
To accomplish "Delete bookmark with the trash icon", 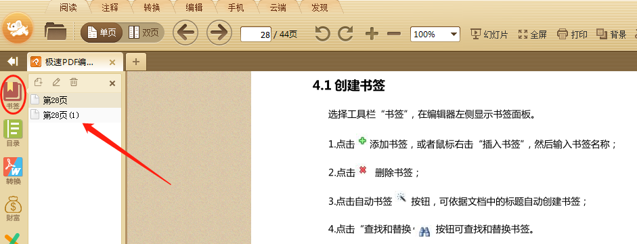I will click(74, 83).
